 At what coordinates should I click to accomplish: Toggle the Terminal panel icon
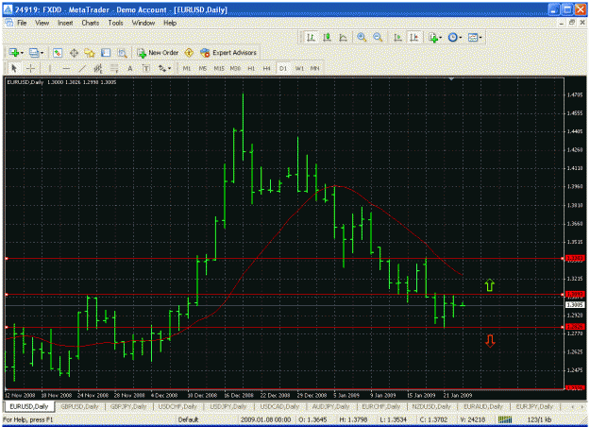106,53
